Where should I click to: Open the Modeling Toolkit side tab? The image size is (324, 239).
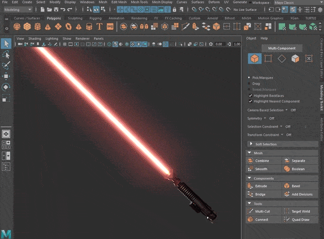[x=322, y=98]
